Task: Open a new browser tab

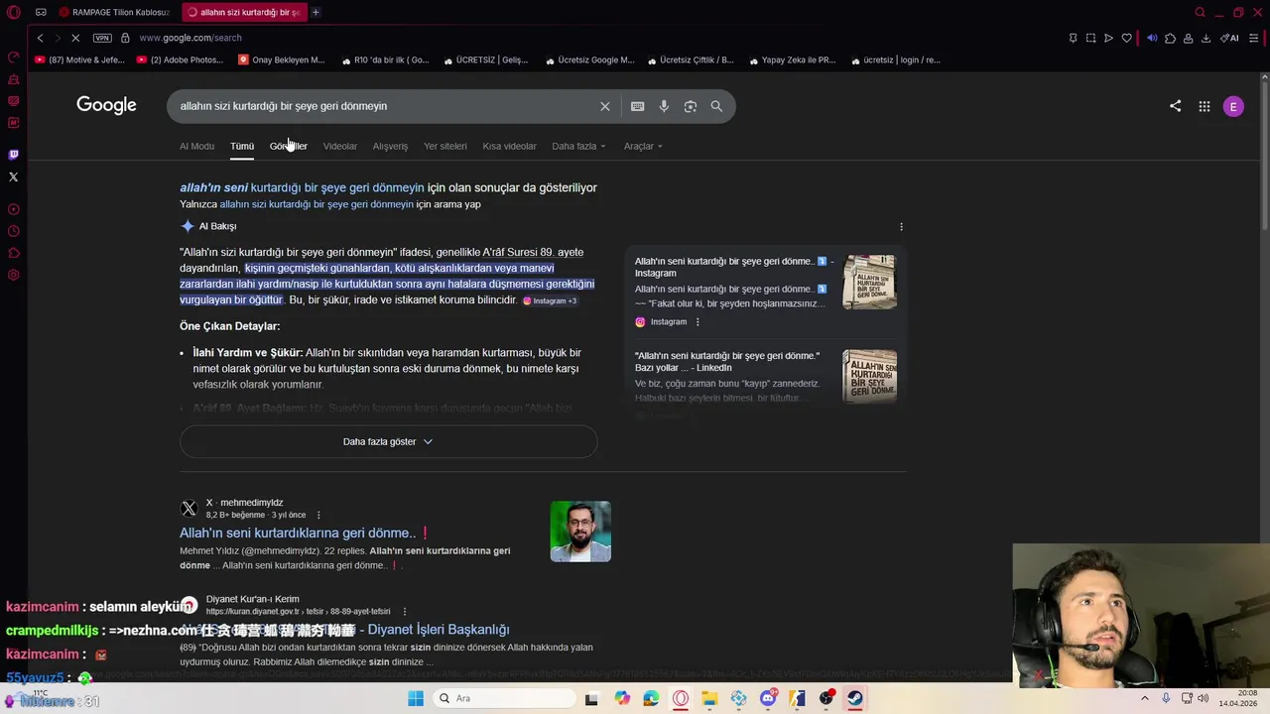Action: pyautogui.click(x=316, y=12)
